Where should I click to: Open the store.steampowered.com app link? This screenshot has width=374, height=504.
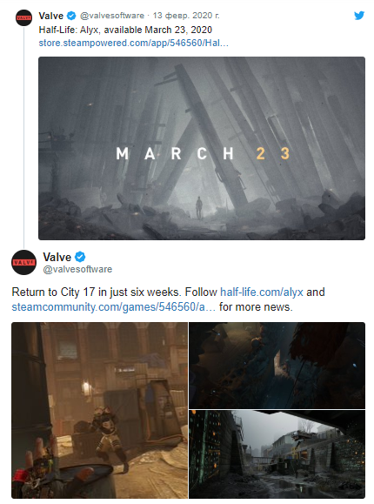(133, 43)
